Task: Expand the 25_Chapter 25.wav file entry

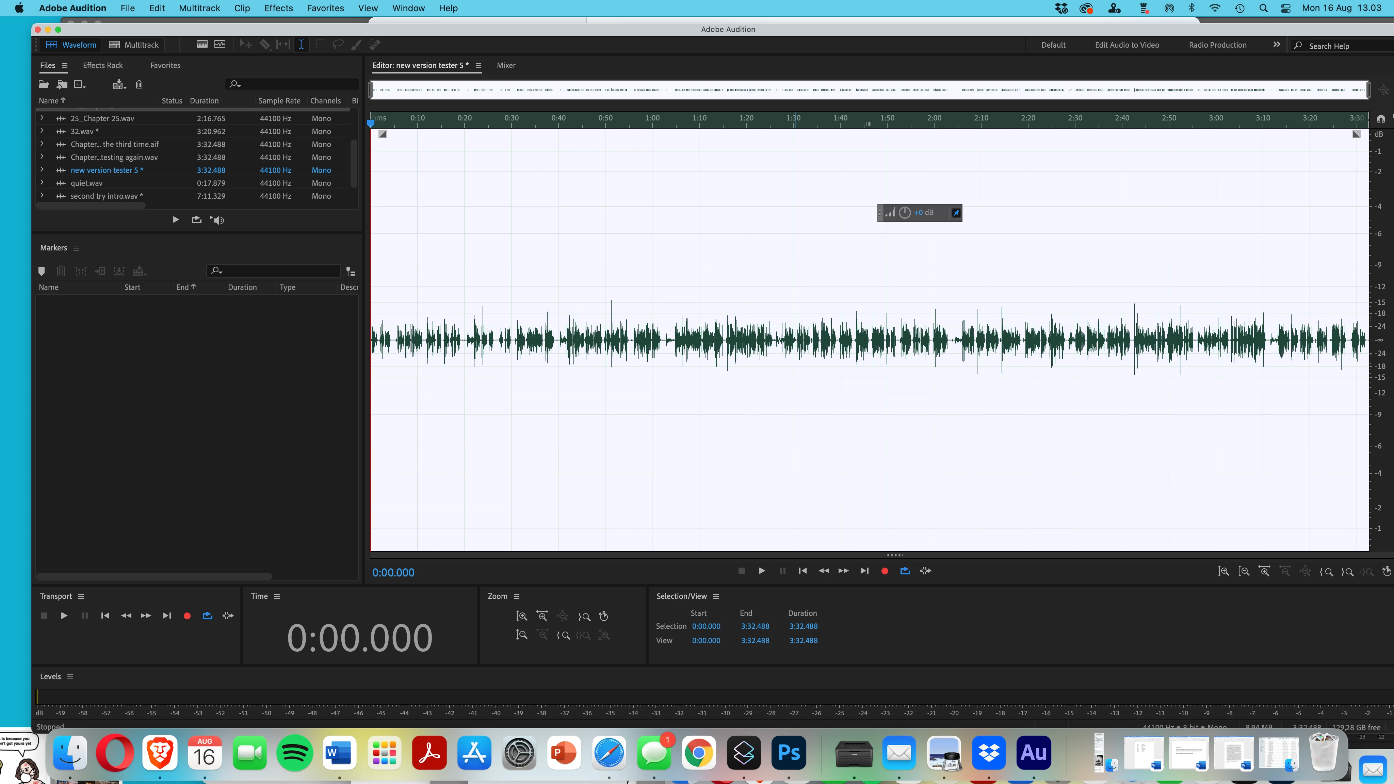Action: (x=42, y=118)
